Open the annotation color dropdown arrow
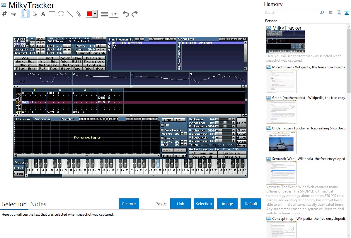The height and width of the screenshot is (238, 351). (x=95, y=14)
